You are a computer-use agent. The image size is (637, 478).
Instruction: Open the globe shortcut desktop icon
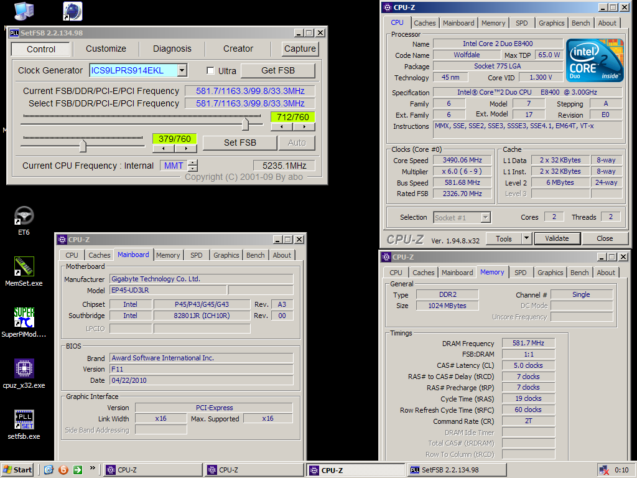pos(73,11)
